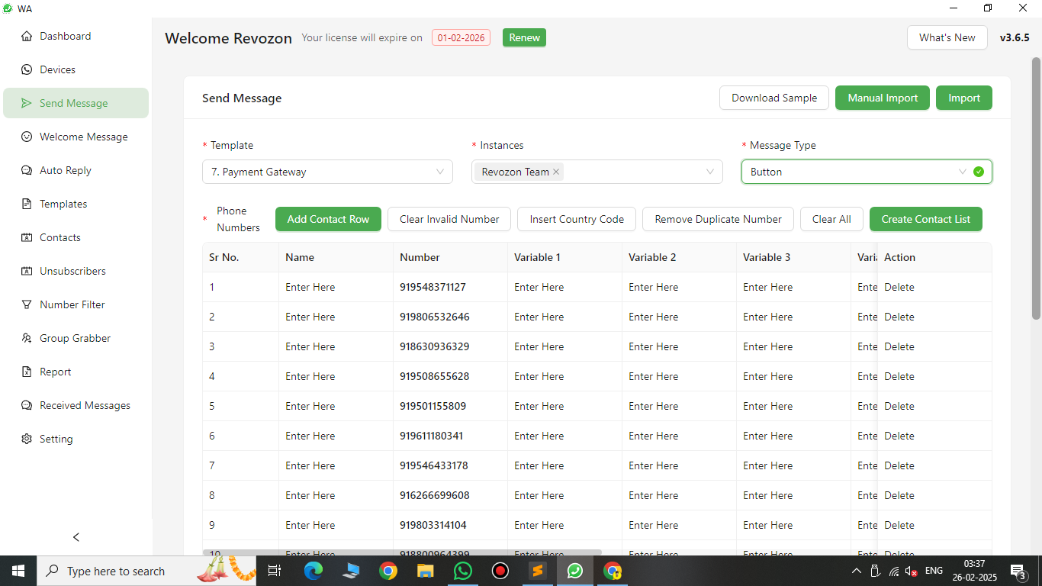Click the Import button
Image resolution: width=1042 pixels, height=586 pixels.
(964, 98)
